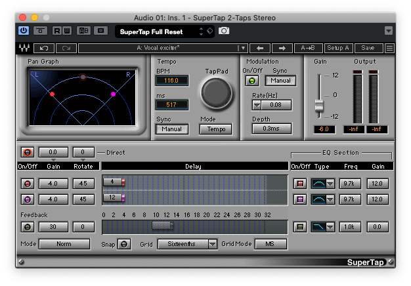Toggle the Modulation On/Off green button
The height and width of the screenshot is (286, 411).
[x=252, y=81]
